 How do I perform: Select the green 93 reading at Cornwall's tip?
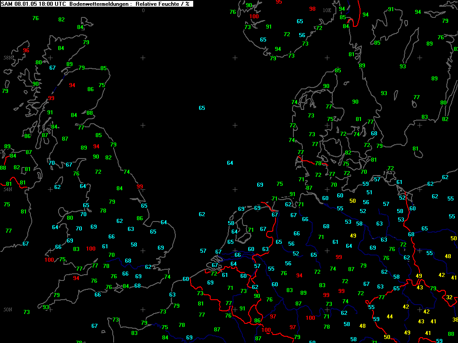pyautogui.click(x=46, y=307)
